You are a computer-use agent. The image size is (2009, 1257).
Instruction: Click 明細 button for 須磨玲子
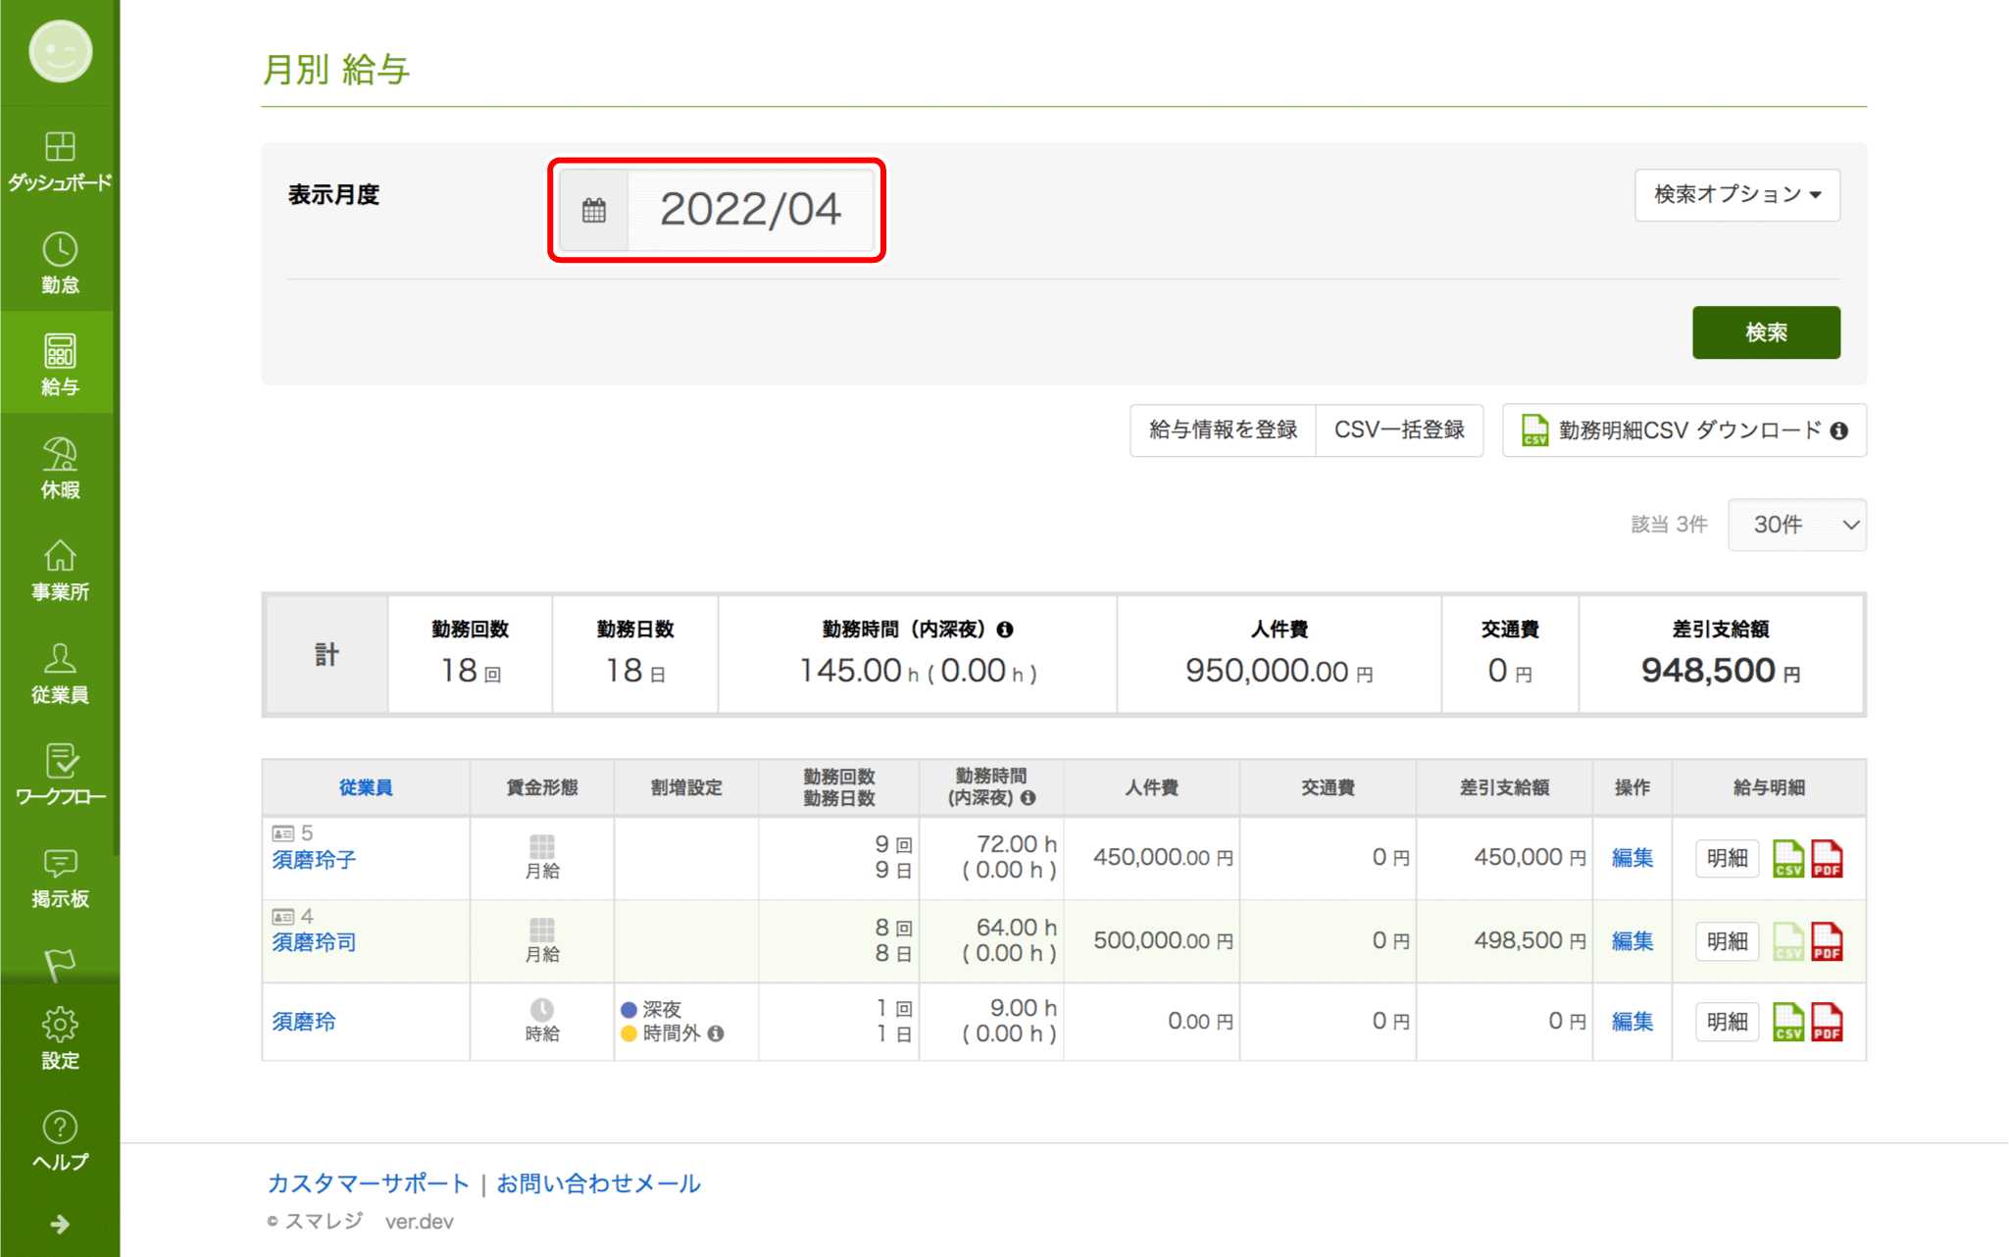tap(1727, 858)
